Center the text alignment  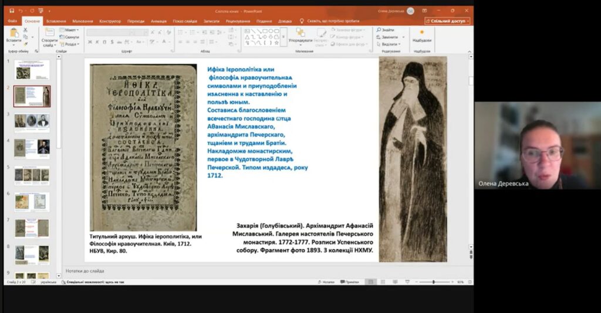click(x=187, y=42)
